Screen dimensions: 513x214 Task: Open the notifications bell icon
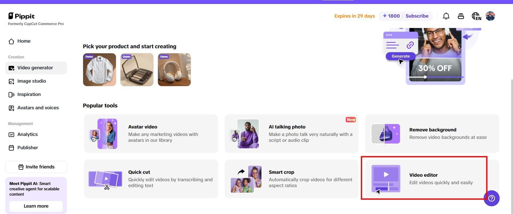coord(446,16)
